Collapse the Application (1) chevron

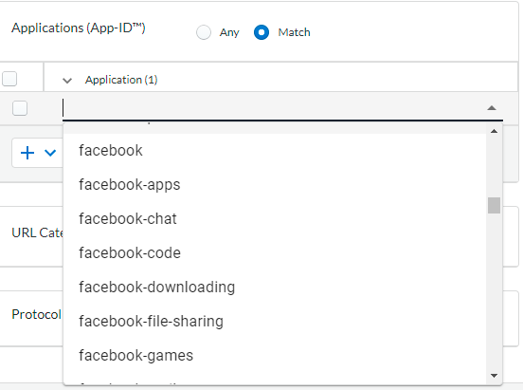67,81
